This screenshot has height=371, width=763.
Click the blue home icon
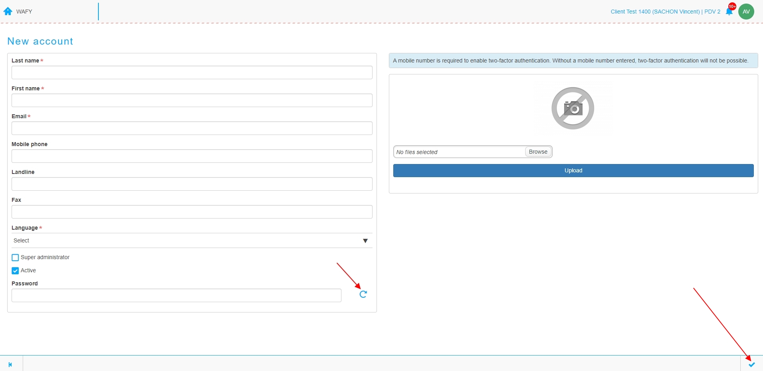point(8,11)
